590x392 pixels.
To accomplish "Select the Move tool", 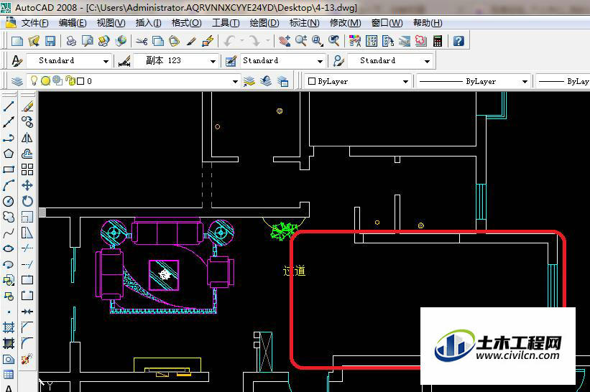I will coord(27,185).
